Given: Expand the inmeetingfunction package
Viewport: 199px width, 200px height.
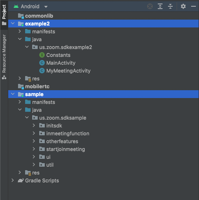Looking at the screenshot, I should tap(34, 133).
